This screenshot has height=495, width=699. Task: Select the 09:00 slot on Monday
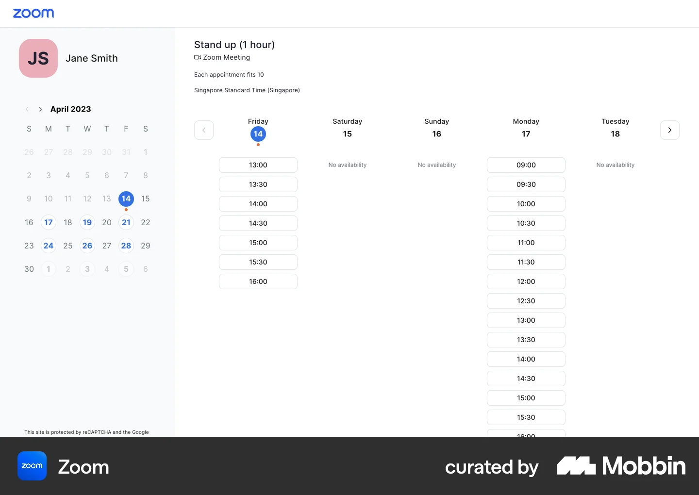click(526, 165)
